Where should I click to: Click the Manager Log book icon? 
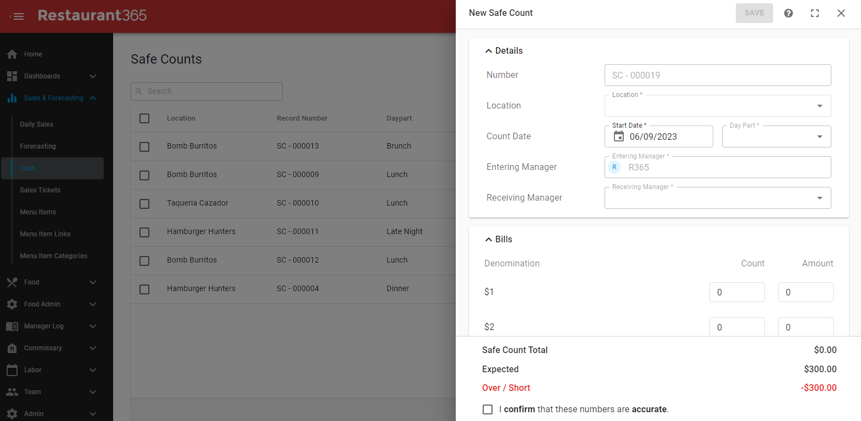[x=12, y=326]
